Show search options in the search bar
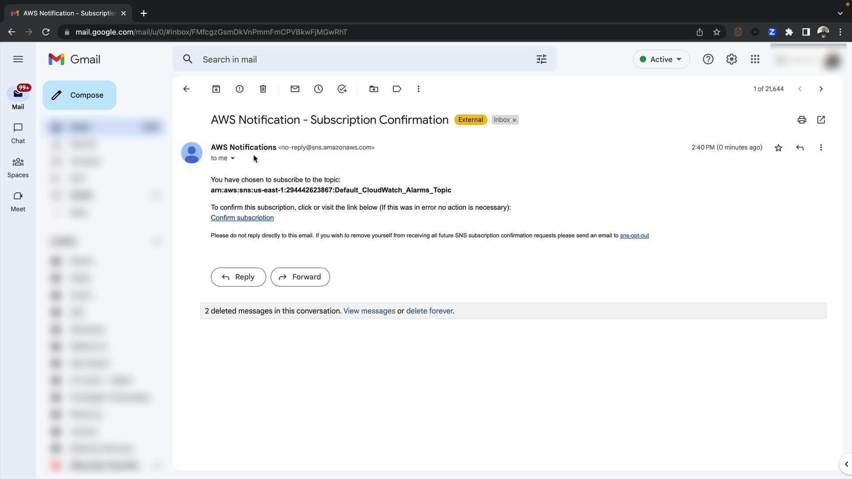 pos(541,59)
